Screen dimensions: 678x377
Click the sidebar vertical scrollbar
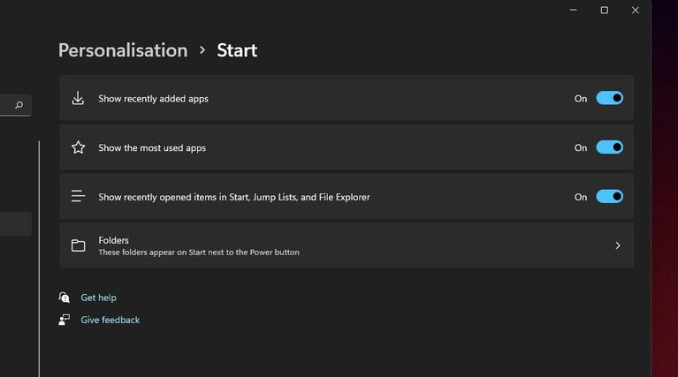(39, 256)
